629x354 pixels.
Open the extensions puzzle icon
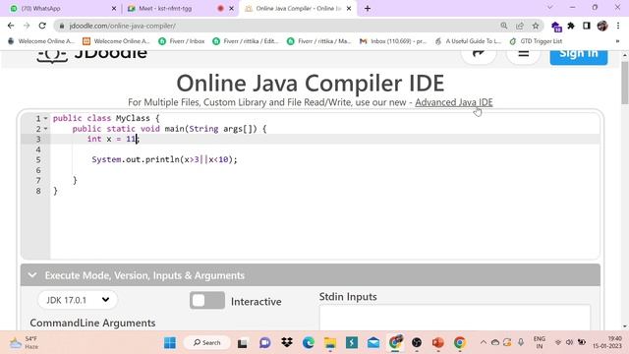coord(571,26)
